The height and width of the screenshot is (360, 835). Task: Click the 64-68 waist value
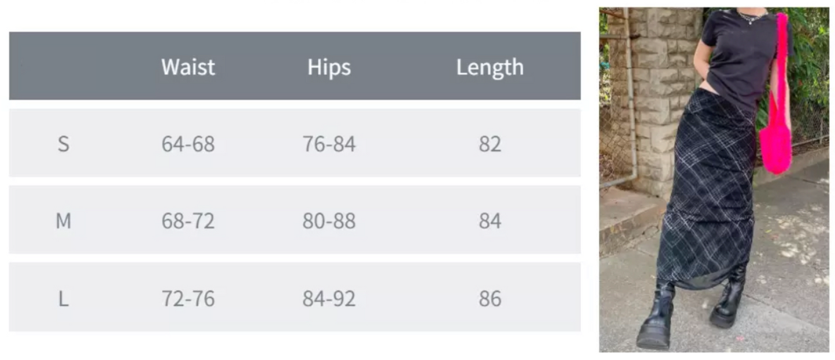click(188, 144)
